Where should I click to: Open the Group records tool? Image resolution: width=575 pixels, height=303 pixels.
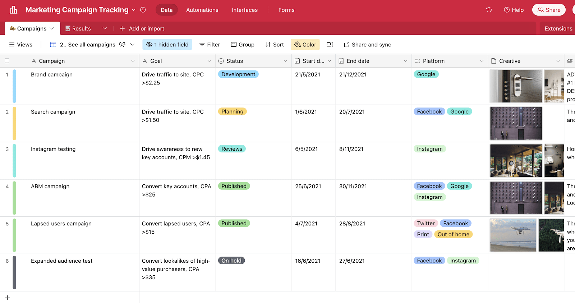(243, 45)
